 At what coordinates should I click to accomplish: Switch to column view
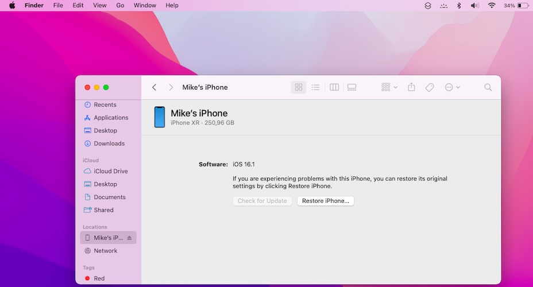click(x=334, y=87)
